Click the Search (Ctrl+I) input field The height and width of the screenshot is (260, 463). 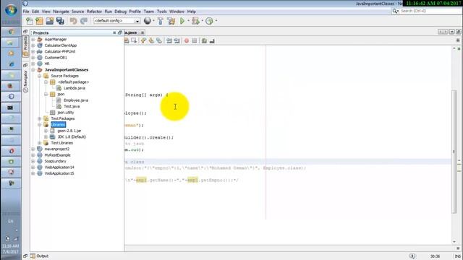[x=430, y=11]
